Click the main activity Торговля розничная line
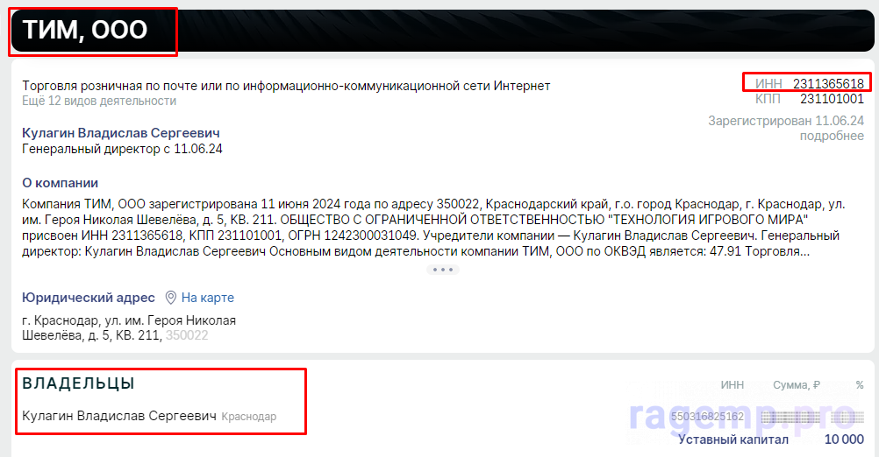 [x=286, y=86]
